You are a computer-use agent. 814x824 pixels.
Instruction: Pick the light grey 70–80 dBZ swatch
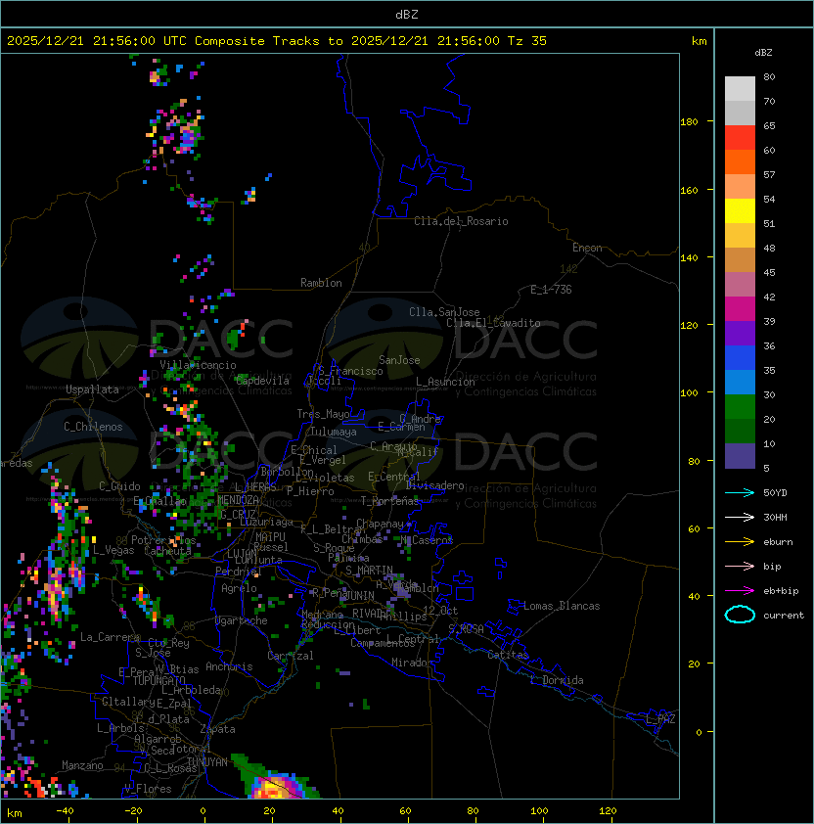tap(740, 88)
